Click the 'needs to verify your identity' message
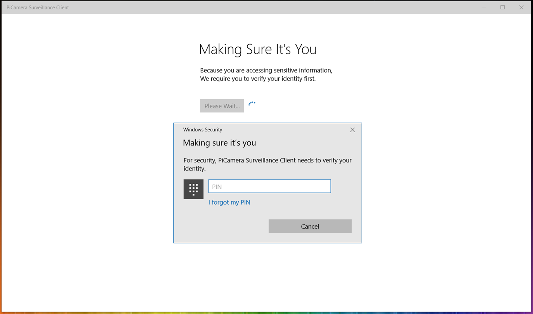 [267, 164]
